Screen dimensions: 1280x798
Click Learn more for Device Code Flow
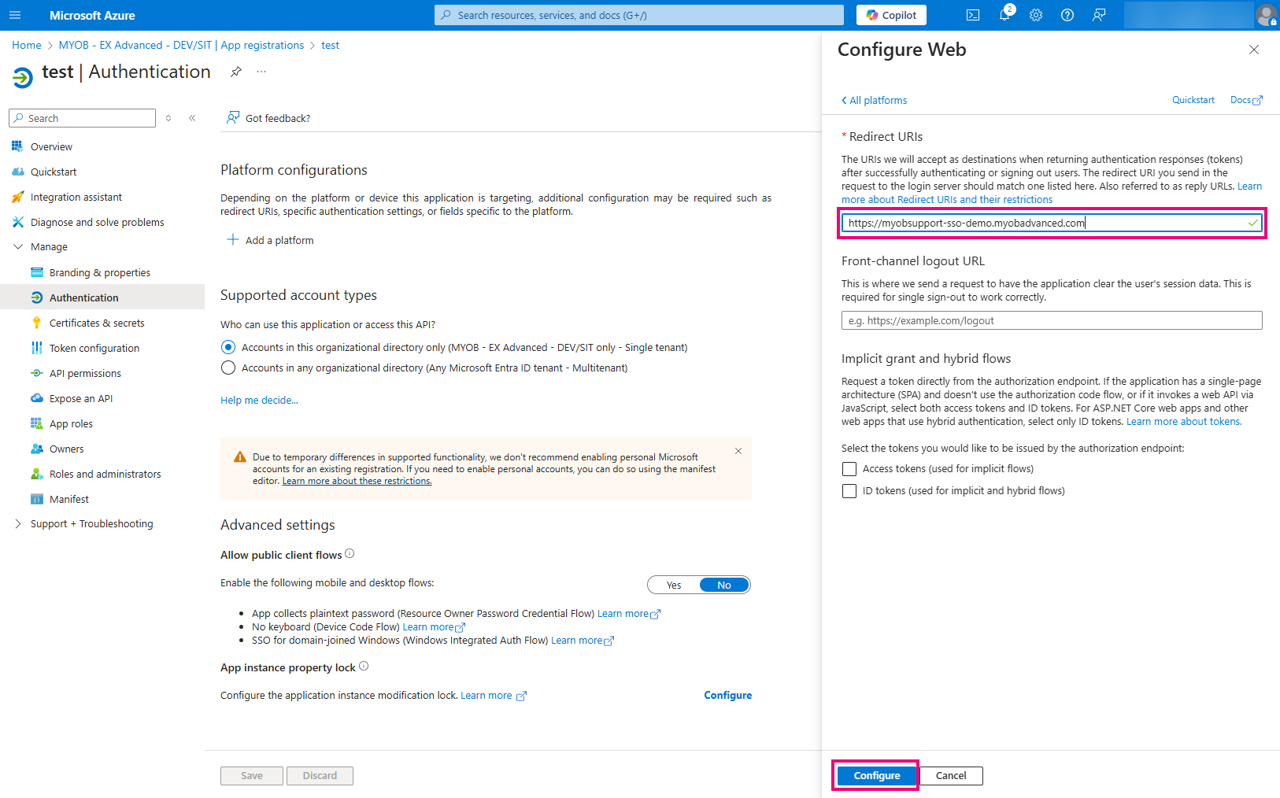tap(434, 627)
